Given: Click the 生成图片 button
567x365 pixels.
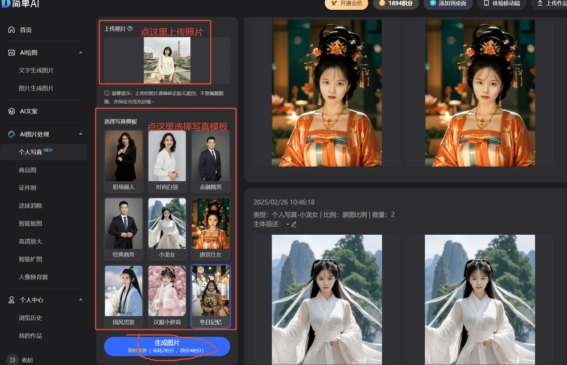Looking at the screenshot, I should pyautogui.click(x=167, y=346).
